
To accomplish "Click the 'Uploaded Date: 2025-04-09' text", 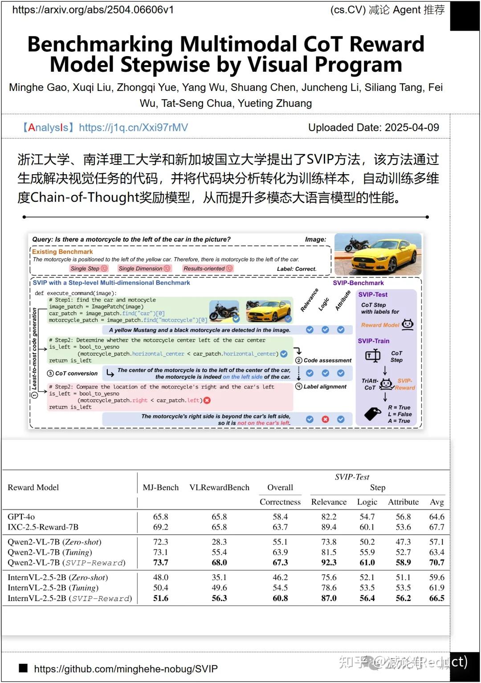I will [374, 127].
